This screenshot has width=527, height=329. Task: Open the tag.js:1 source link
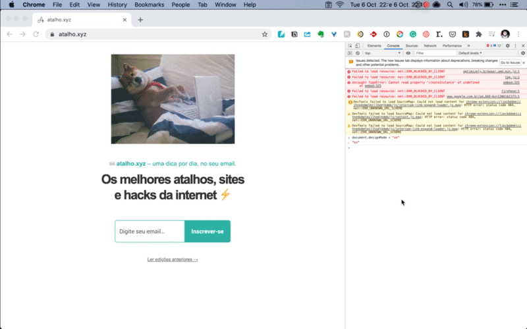click(x=513, y=77)
